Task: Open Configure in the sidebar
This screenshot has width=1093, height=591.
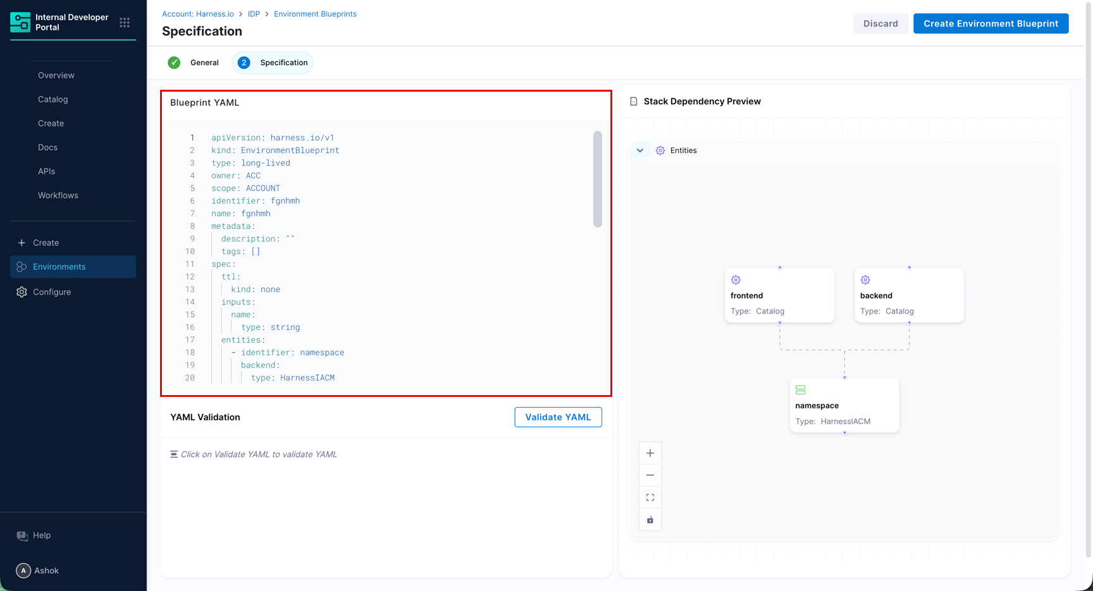Action: pos(52,292)
